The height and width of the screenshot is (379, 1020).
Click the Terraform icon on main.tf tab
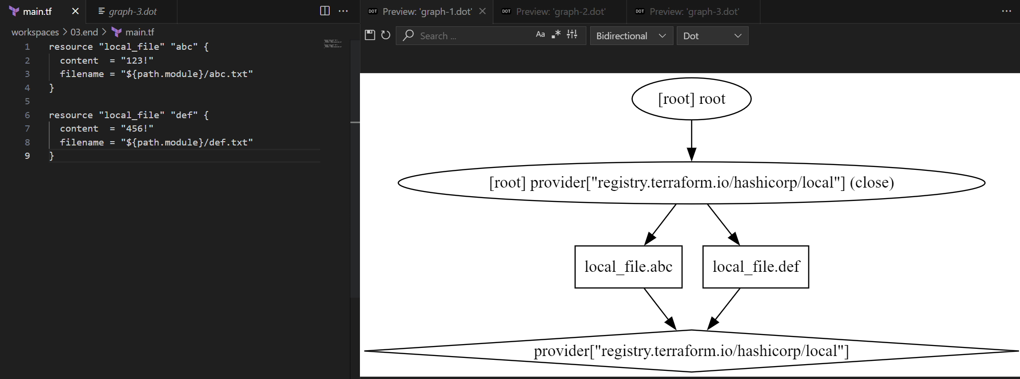tap(14, 11)
